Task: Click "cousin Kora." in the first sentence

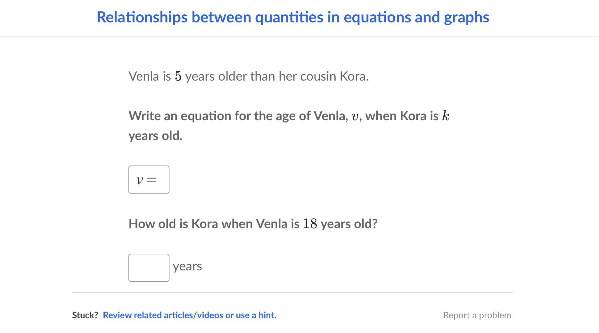Action: [x=334, y=76]
